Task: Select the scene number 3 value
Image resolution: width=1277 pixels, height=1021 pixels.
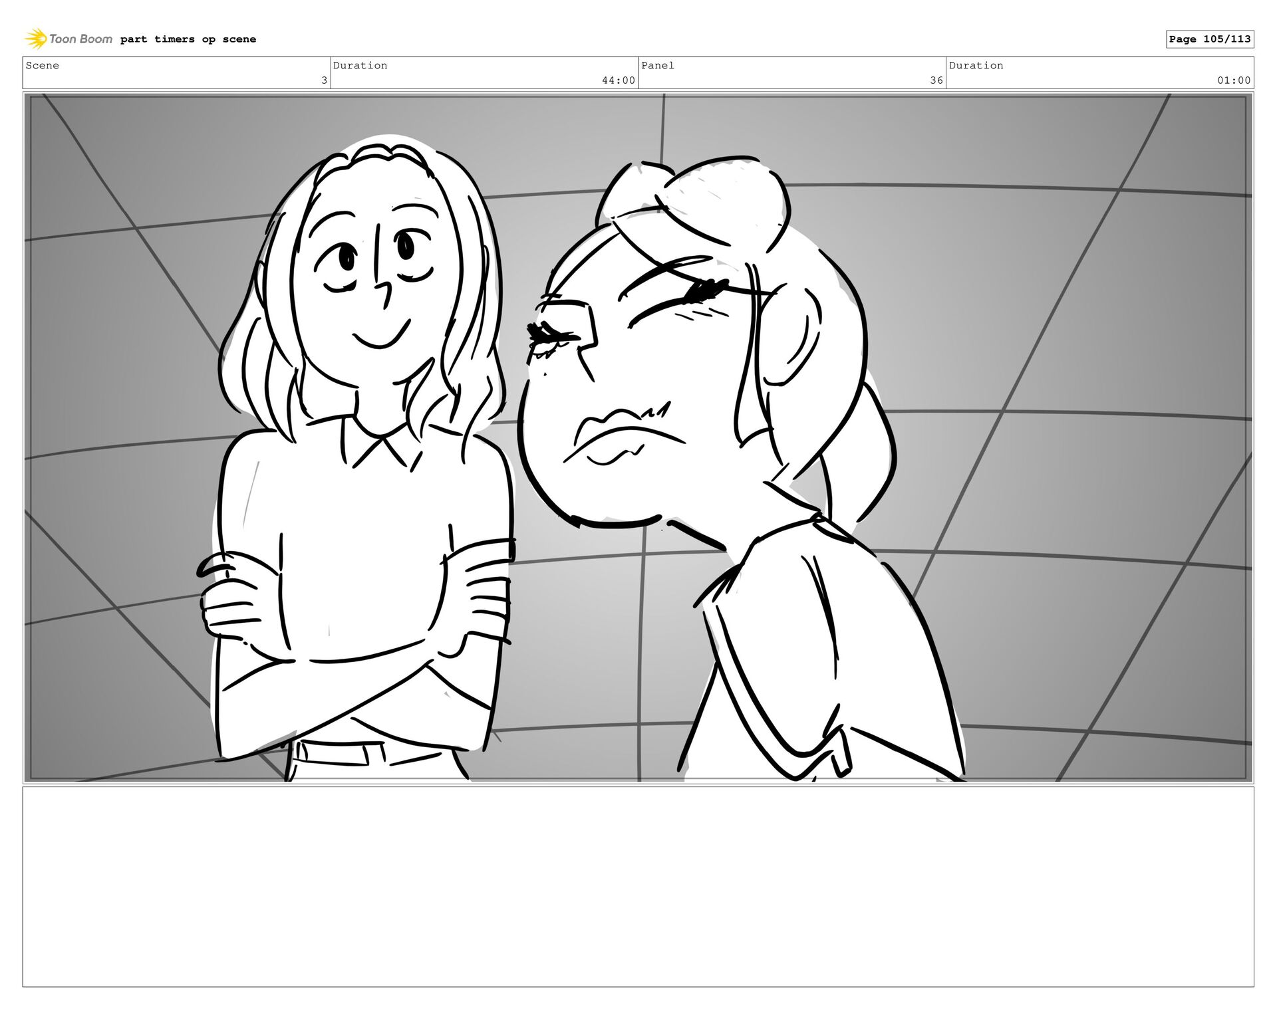Action: pyautogui.click(x=324, y=80)
